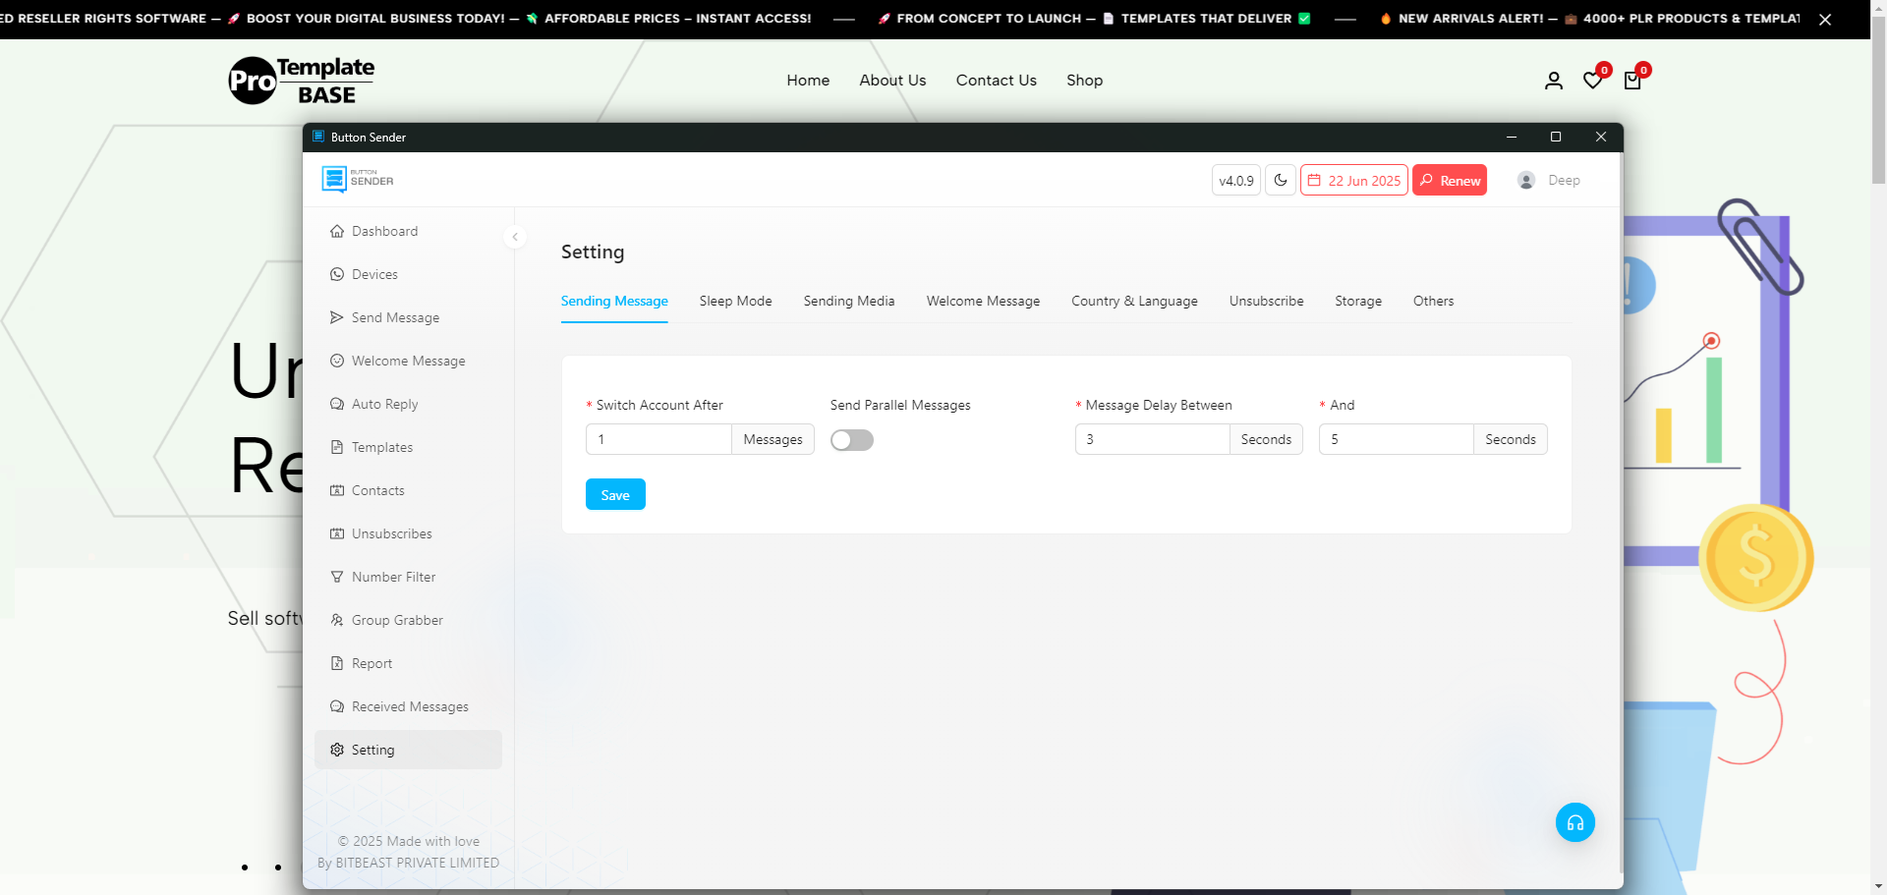Open Received Messages in the sidebar

(x=408, y=706)
